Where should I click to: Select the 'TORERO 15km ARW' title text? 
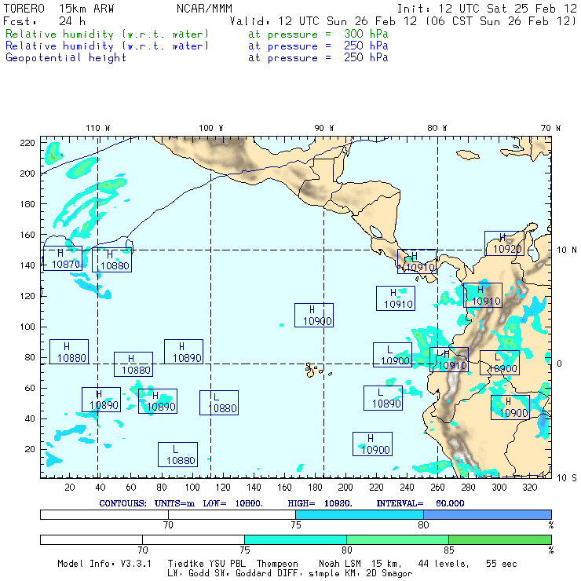(x=59, y=9)
